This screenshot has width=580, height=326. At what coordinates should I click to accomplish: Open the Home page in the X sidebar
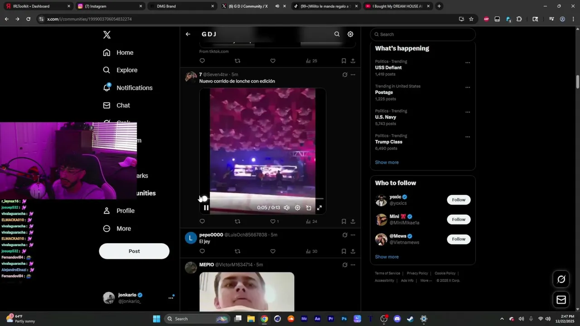(x=118, y=53)
